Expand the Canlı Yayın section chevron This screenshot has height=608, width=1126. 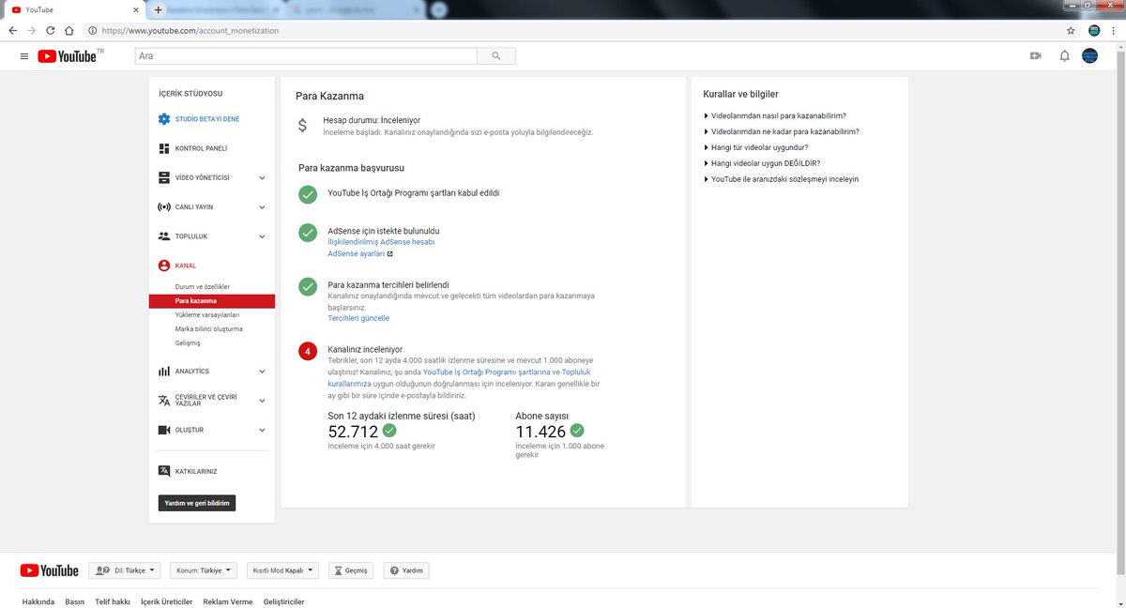pos(262,206)
